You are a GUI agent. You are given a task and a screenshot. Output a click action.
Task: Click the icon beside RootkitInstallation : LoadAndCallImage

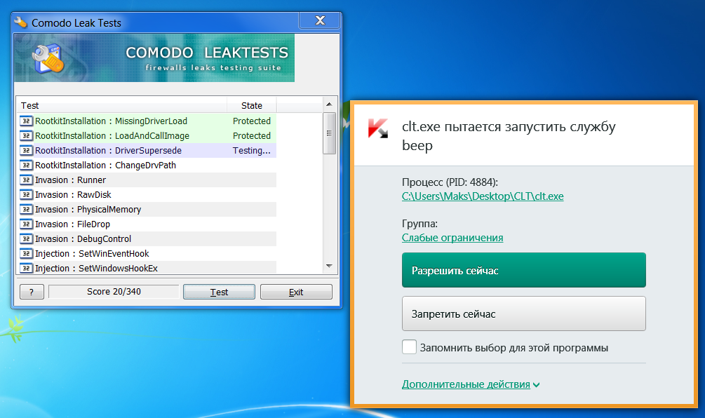pyautogui.click(x=26, y=136)
